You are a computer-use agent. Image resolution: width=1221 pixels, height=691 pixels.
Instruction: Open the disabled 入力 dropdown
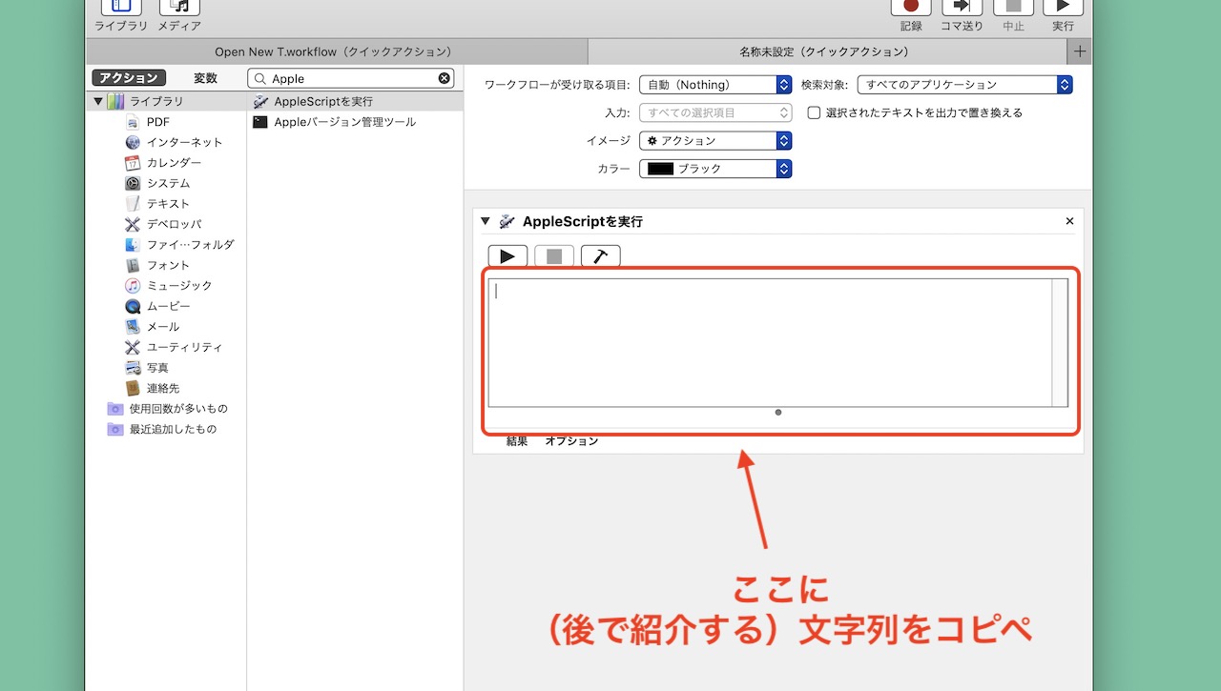(715, 112)
